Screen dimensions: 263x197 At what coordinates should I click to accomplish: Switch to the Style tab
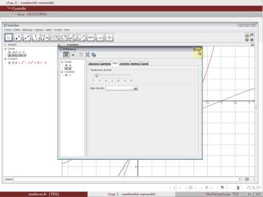(x=115, y=63)
